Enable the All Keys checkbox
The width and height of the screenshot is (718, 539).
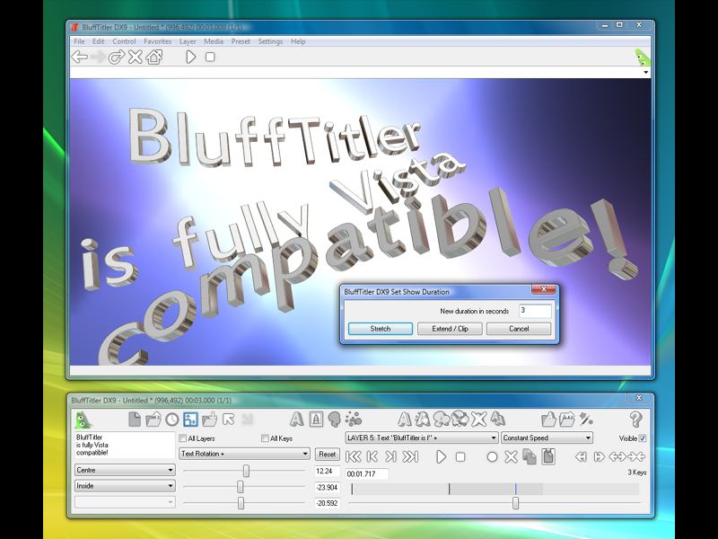tap(265, 438)
